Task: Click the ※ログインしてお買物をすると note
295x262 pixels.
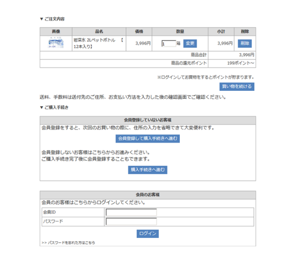Action: [206, 77]
